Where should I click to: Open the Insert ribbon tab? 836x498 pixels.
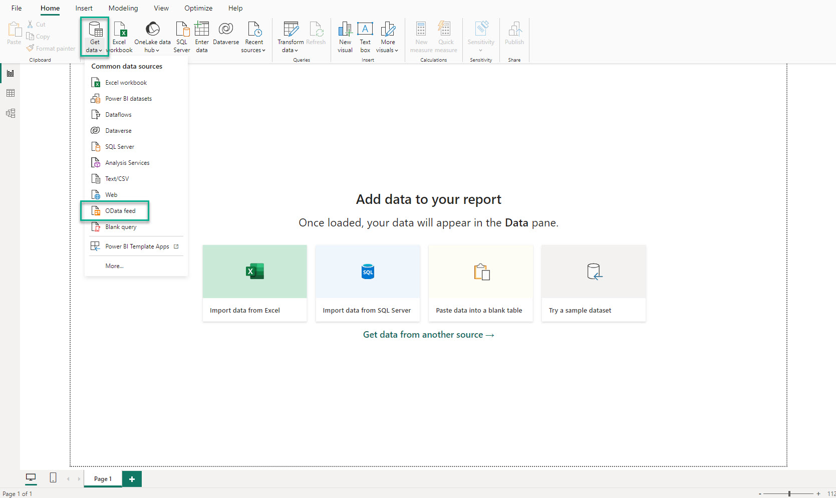pos(83,8)
